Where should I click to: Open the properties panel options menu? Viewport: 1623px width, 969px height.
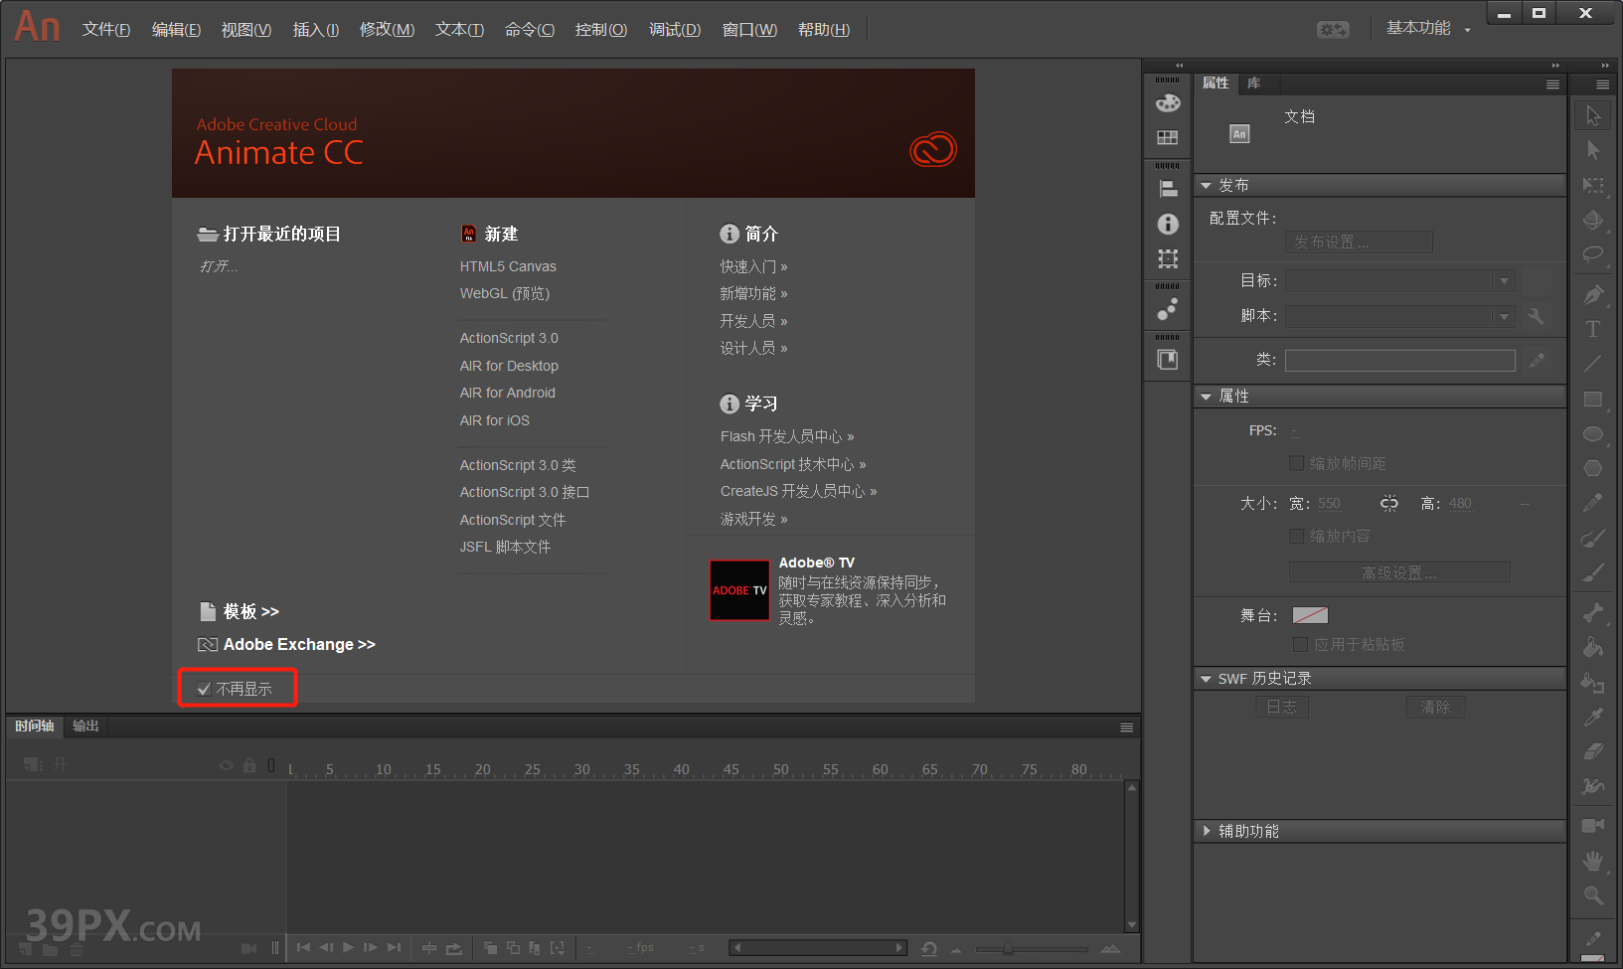1552,84
